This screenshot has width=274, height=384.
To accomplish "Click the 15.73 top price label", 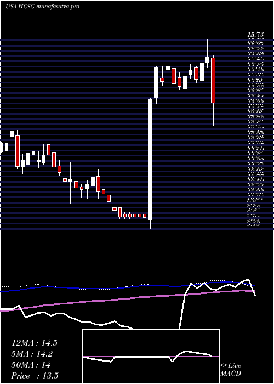I will [x=256, y=35].
